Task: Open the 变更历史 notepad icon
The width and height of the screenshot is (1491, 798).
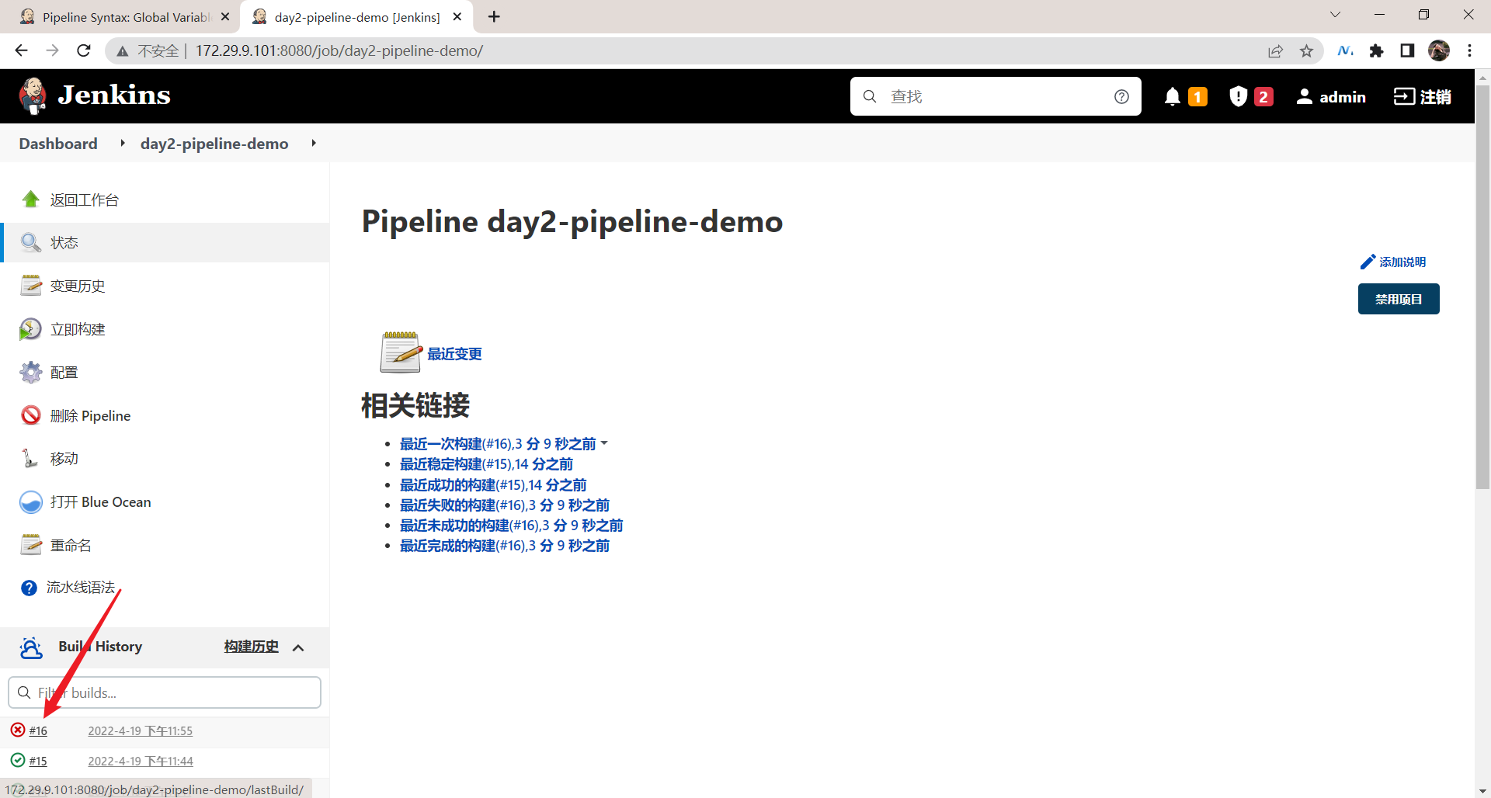Action: pyautogui.click(x=31, y=286)
